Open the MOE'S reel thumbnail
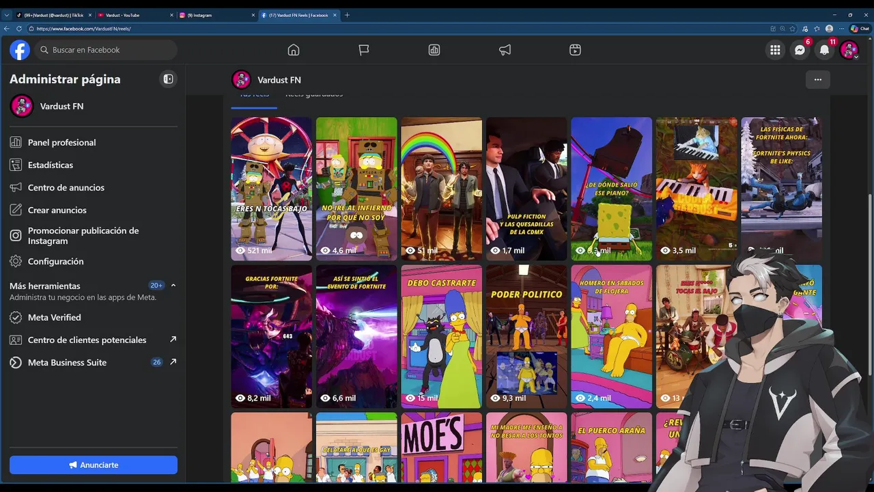Viewport: 874px width, 492px height. (441, 447)
